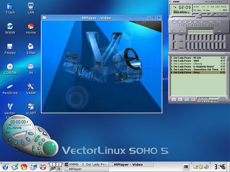The image size is (230, 172).
Task: Pause playback in XMMS
Action: tap(185, 21)
